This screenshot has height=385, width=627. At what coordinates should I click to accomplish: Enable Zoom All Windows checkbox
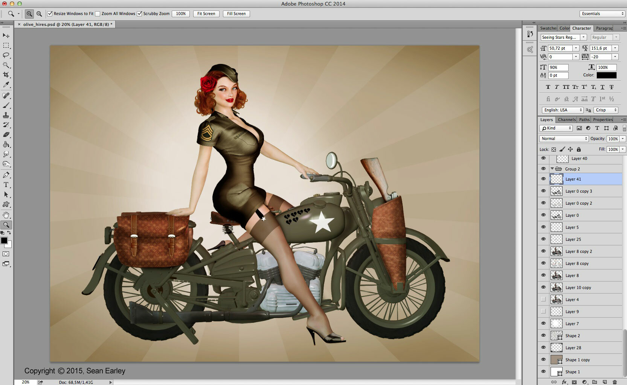[x=98, y=14]
